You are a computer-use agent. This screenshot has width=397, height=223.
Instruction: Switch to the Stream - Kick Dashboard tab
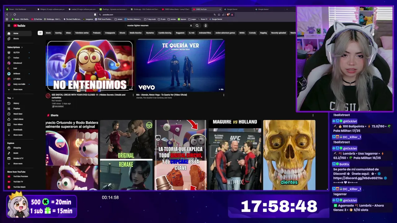[x=20, y=9]
